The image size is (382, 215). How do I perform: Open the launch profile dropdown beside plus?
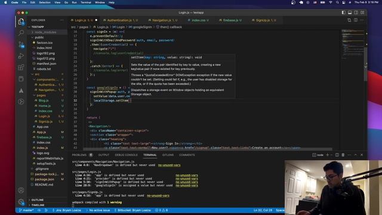click(x=331, y=155)
